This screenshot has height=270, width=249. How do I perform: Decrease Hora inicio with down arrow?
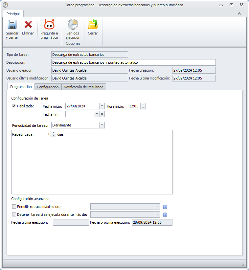click(143, 107)
